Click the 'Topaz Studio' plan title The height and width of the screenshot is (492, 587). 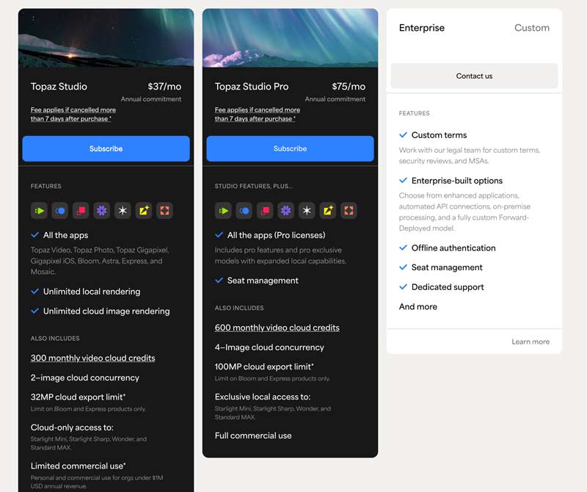[x=59, y=87]
